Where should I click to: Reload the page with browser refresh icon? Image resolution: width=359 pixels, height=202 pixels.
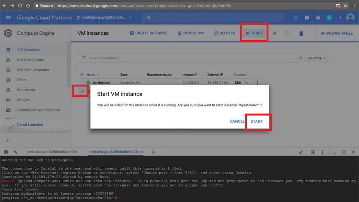[20, 5]
